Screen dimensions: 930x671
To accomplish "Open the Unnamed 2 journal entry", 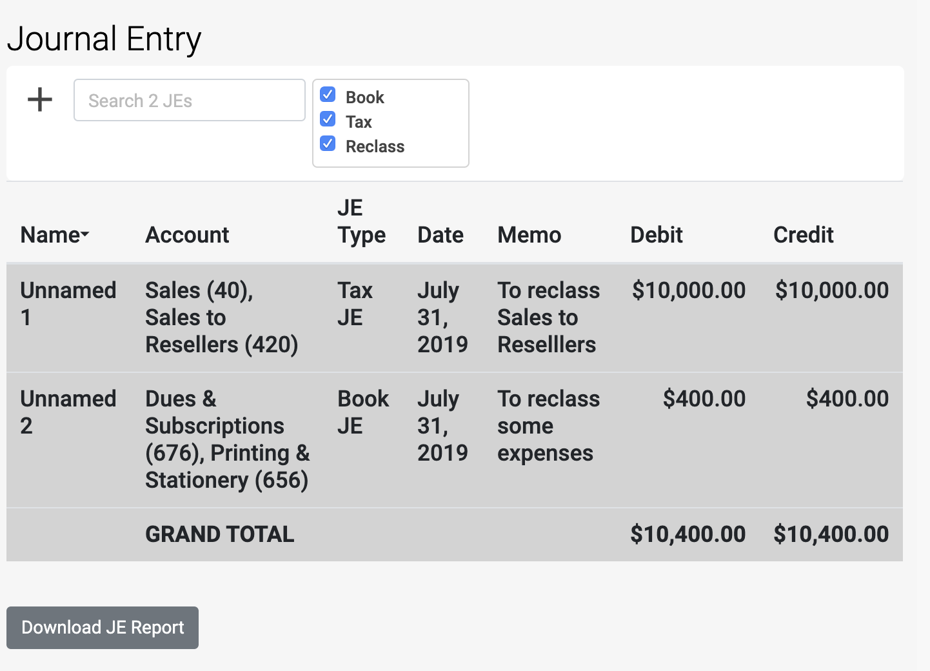I will [68, 412].
